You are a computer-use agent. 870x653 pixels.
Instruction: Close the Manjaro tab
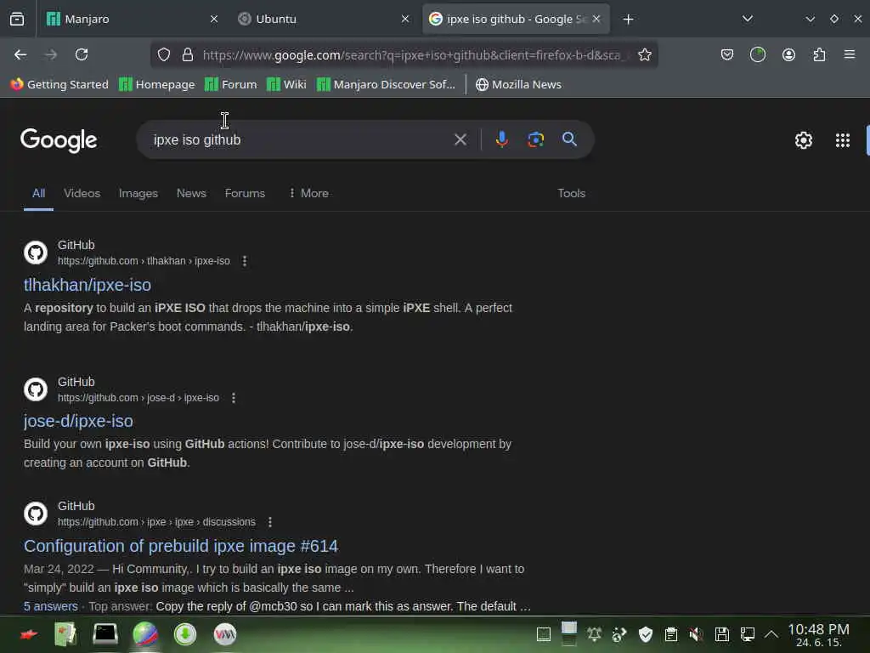coord(214,19)
